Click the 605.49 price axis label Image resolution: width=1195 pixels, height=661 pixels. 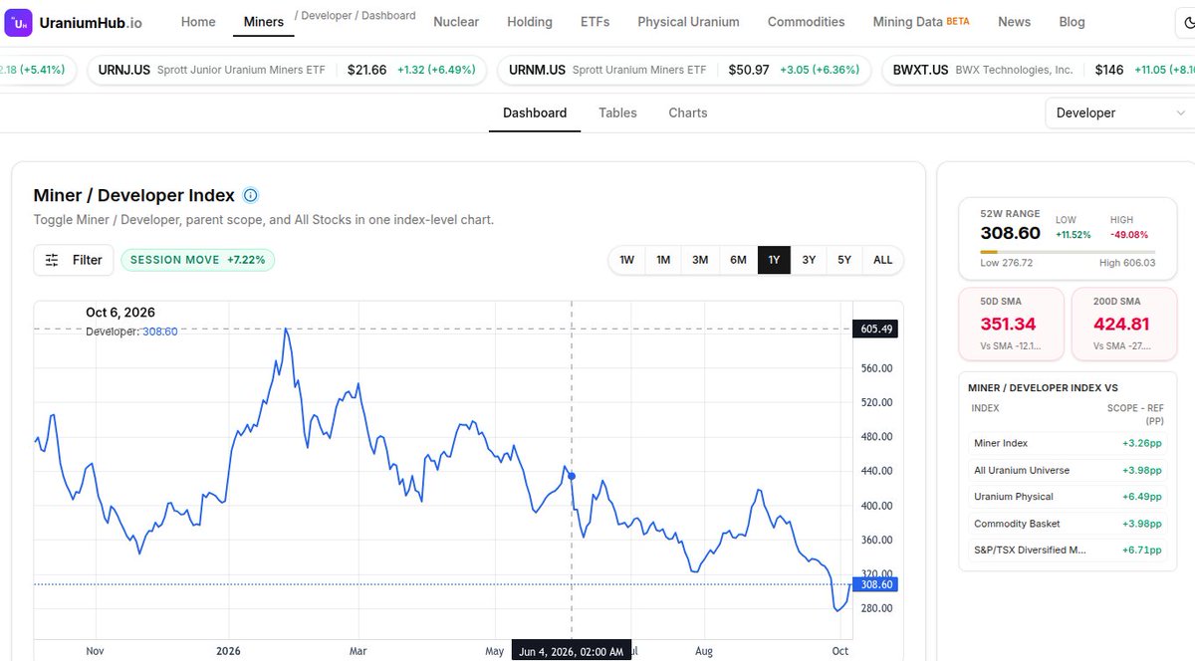coord(876,329)
